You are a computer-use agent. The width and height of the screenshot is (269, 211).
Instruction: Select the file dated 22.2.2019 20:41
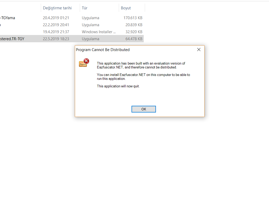coord(72,25)
